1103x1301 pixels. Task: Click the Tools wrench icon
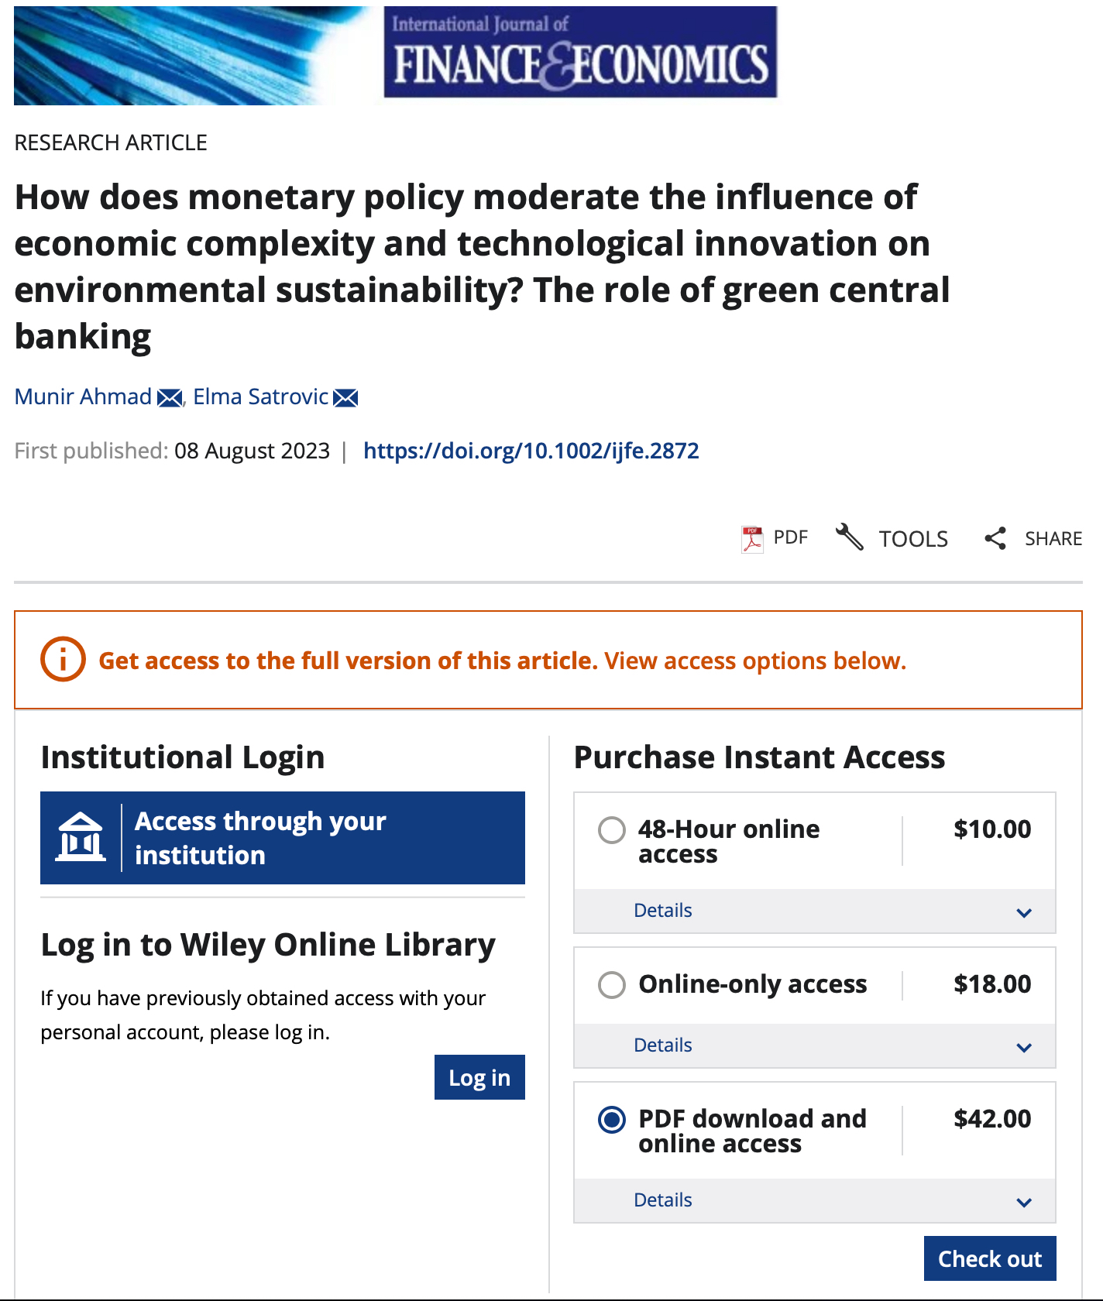click(x=850, y=537)
